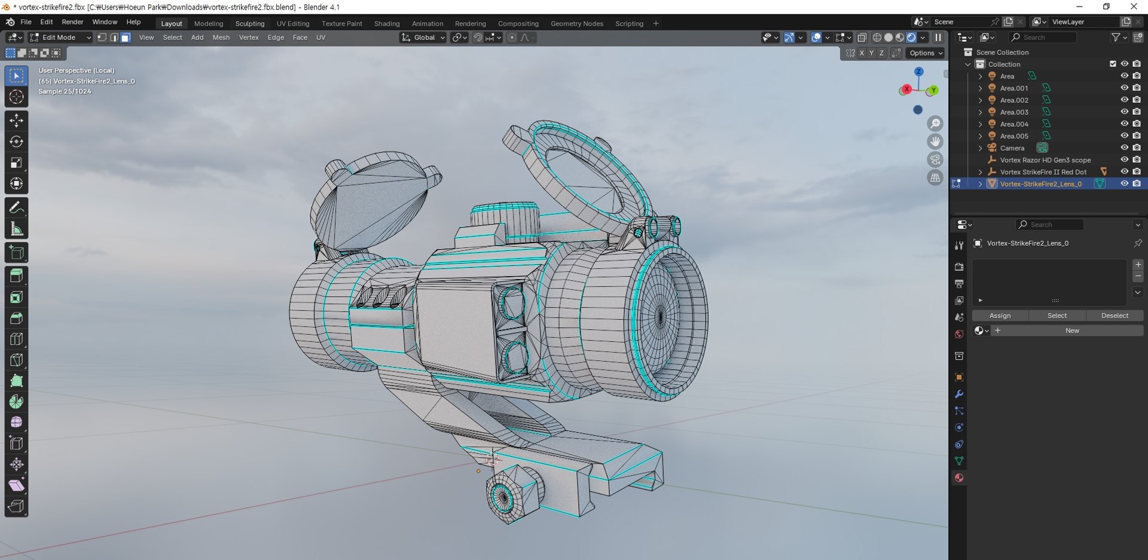Select the Poly Build tool

click(16, 381)
